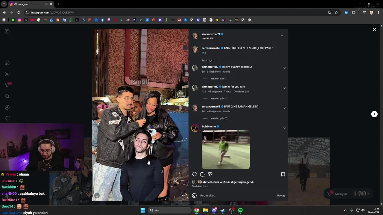The height and width of the screenshot is (215, 383).
Task: Open the Notifications heart in the Instagram sidebar
Action: (7, 118)
